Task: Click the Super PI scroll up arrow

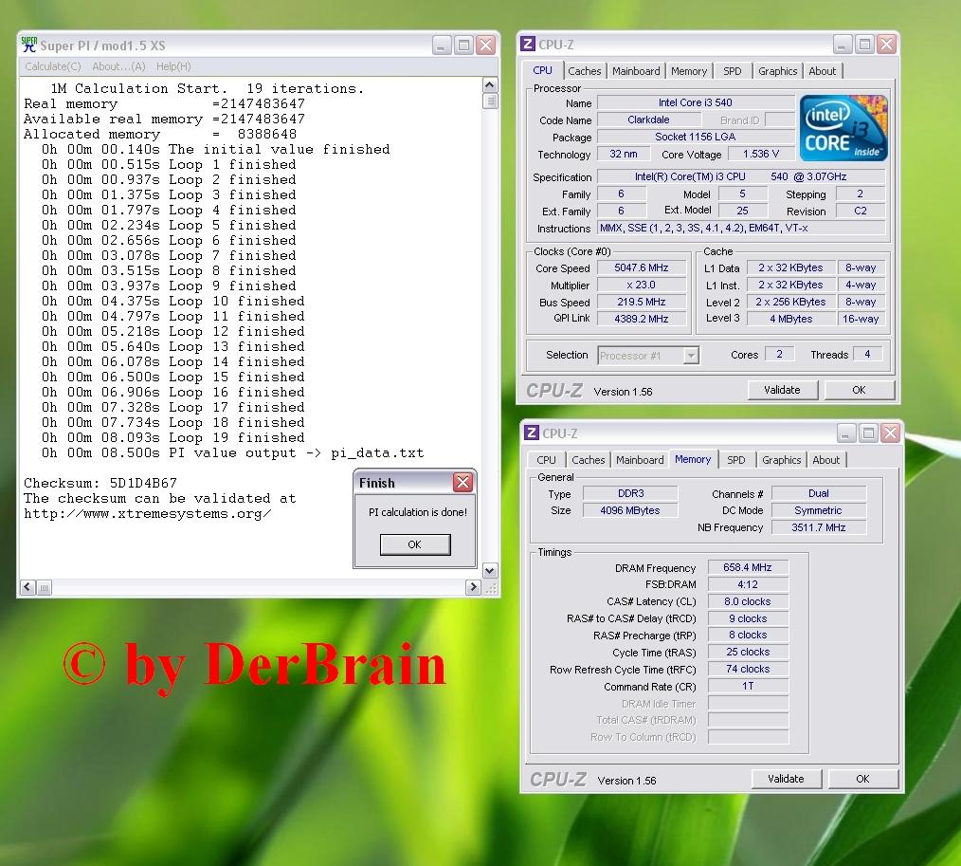Action: (490, 84)
